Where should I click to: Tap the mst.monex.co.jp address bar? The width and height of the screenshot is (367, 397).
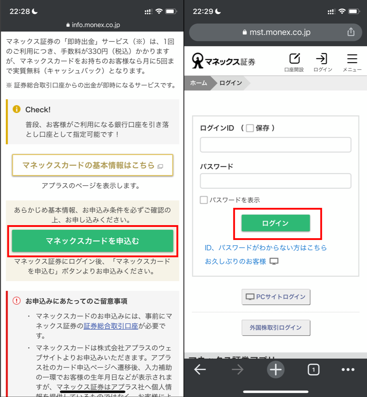[x=276, y=32]
